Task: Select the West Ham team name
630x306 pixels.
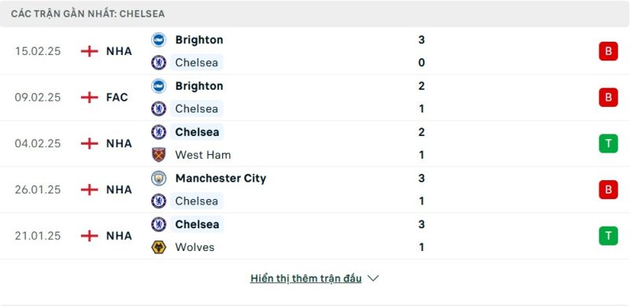Action: (203, 155)
